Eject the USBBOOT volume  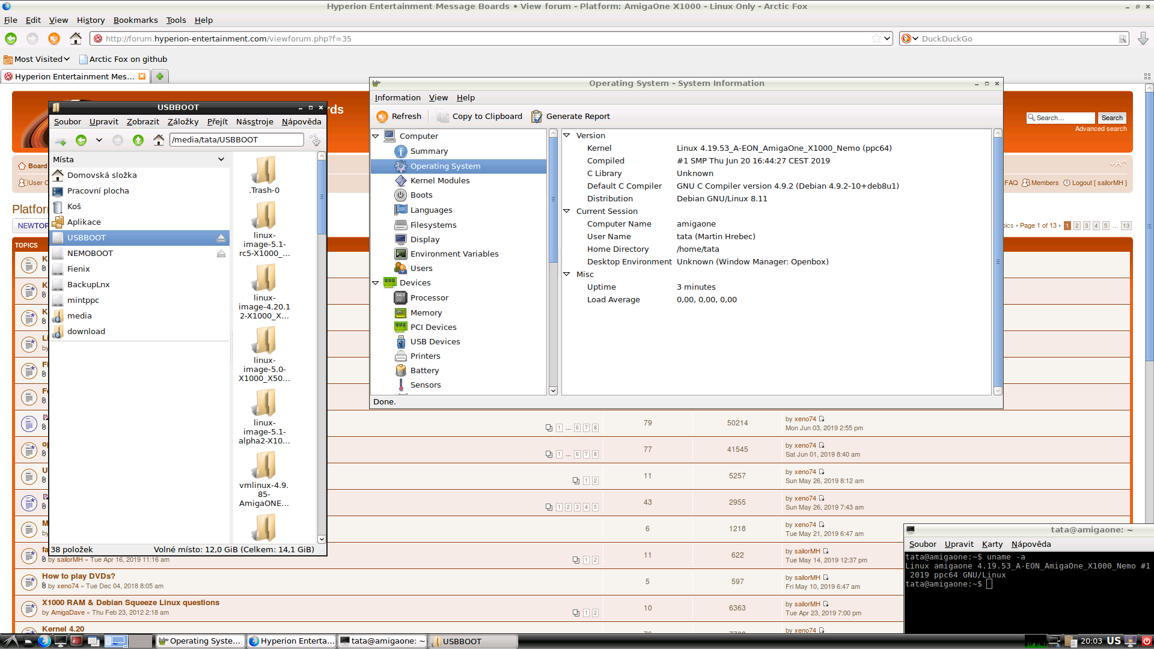[x=221, y=238]
